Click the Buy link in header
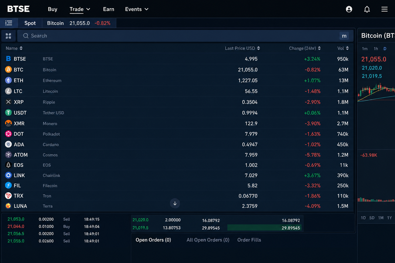This screenshot has width=395, height=263. [52, 9]
